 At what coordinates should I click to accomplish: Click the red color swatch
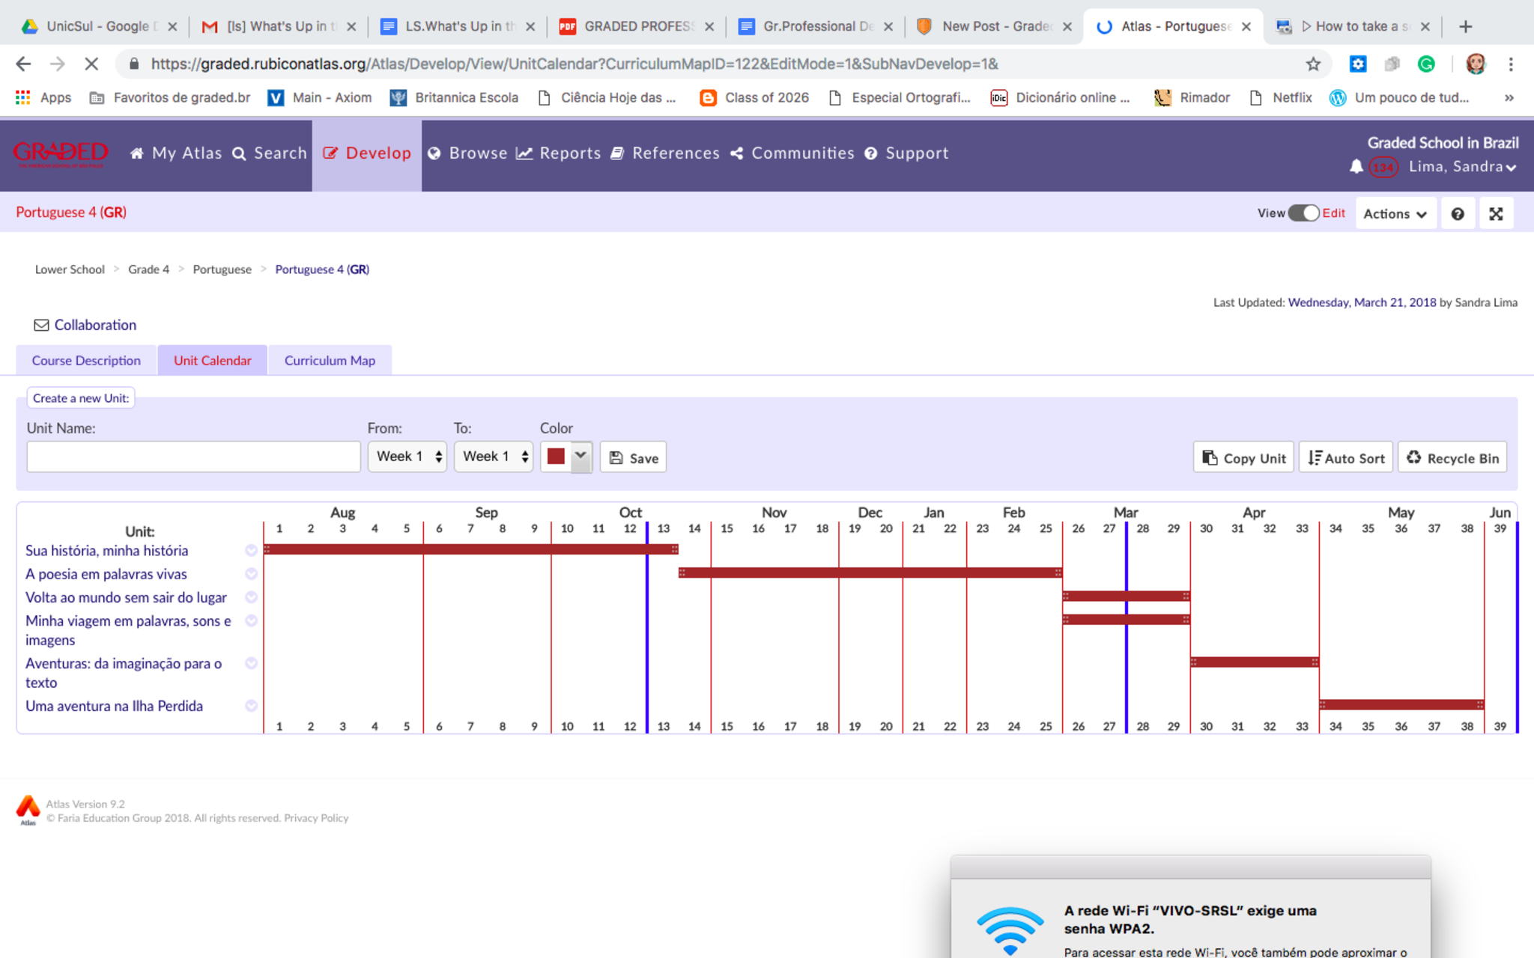pyautogui.click(x=556, y=457)
